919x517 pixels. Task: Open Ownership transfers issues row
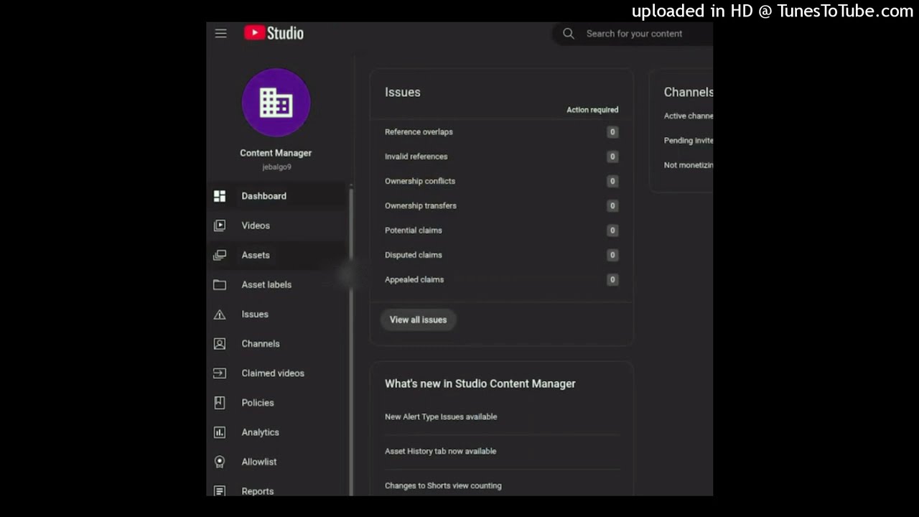[x=501, y=205]
